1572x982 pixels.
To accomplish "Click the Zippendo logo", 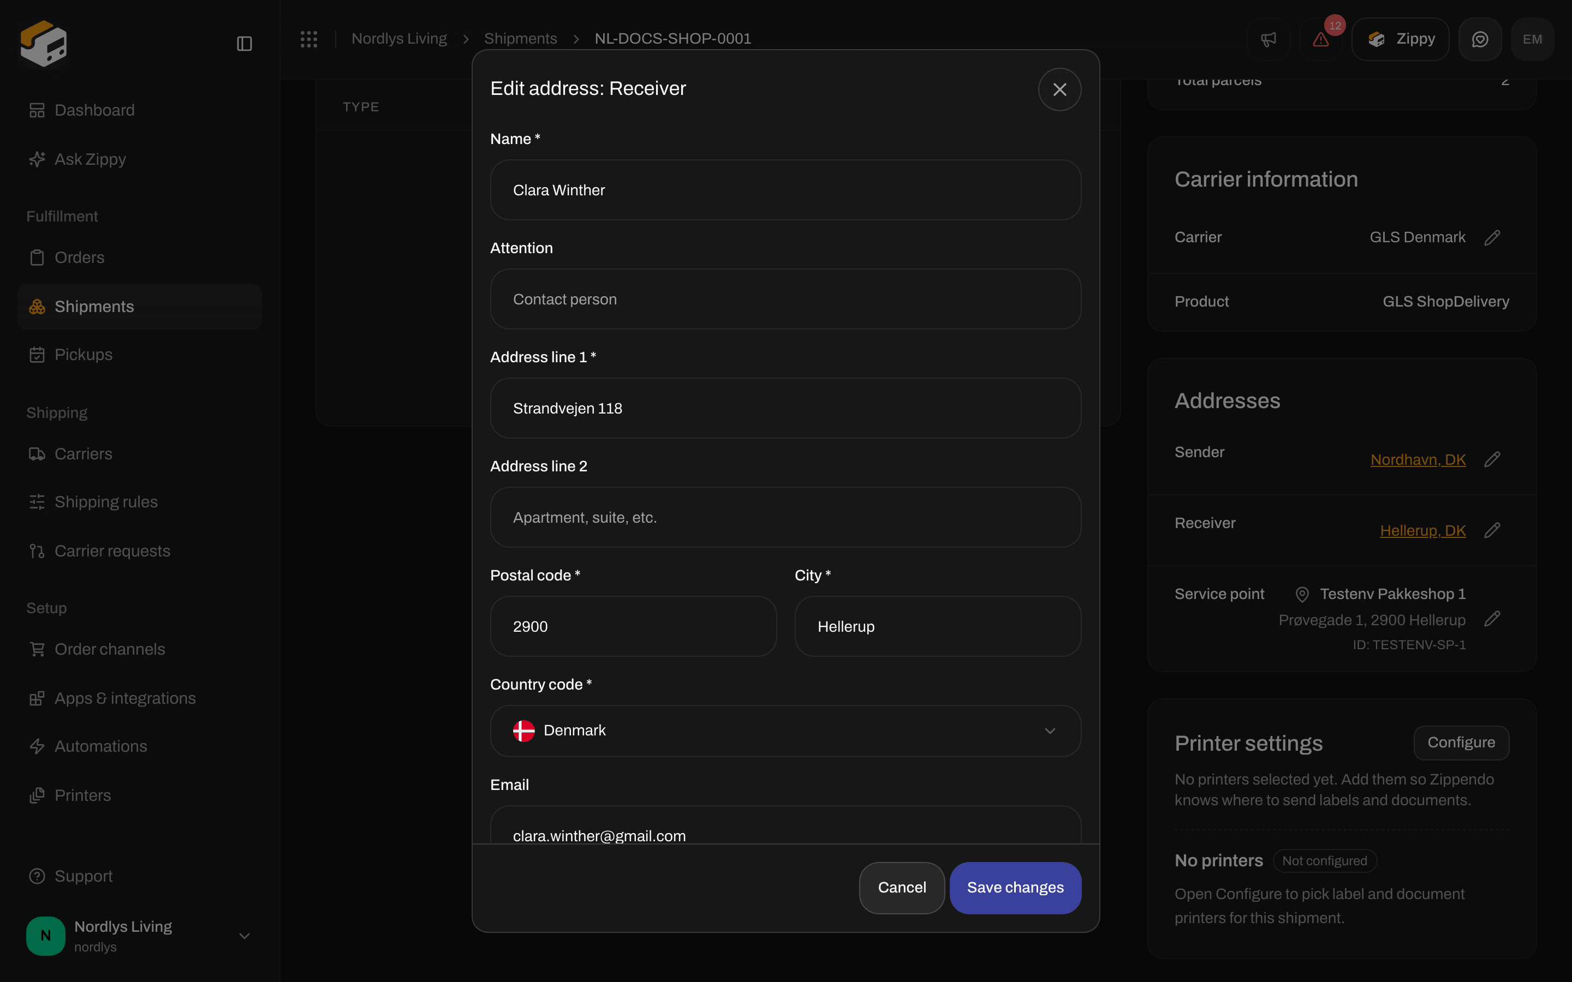I will point(44,44).
